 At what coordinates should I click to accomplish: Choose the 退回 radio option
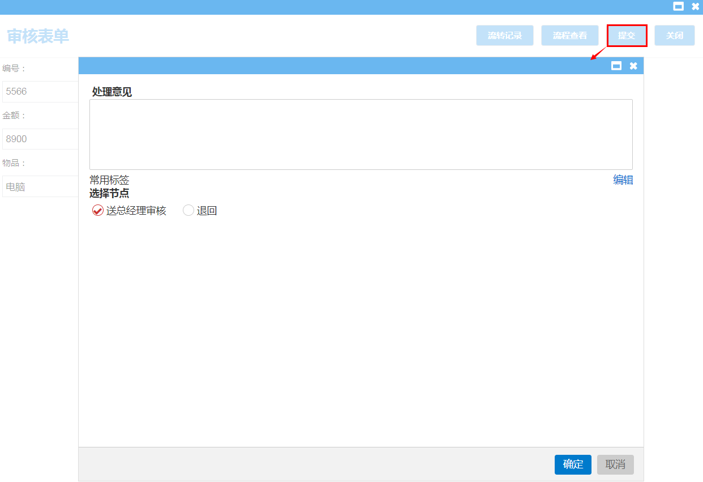[x=188, y=211]
